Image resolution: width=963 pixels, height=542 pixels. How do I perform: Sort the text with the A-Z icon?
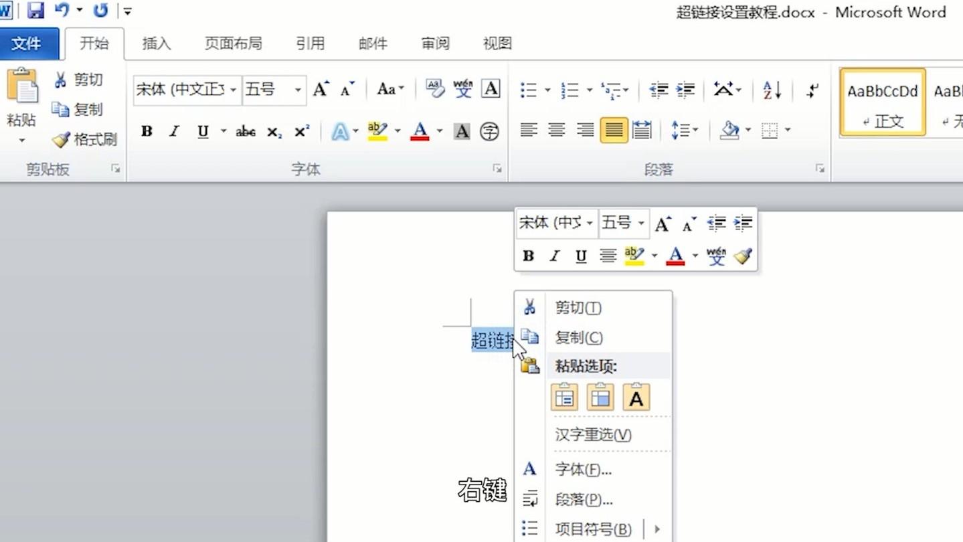pos(772,90)
